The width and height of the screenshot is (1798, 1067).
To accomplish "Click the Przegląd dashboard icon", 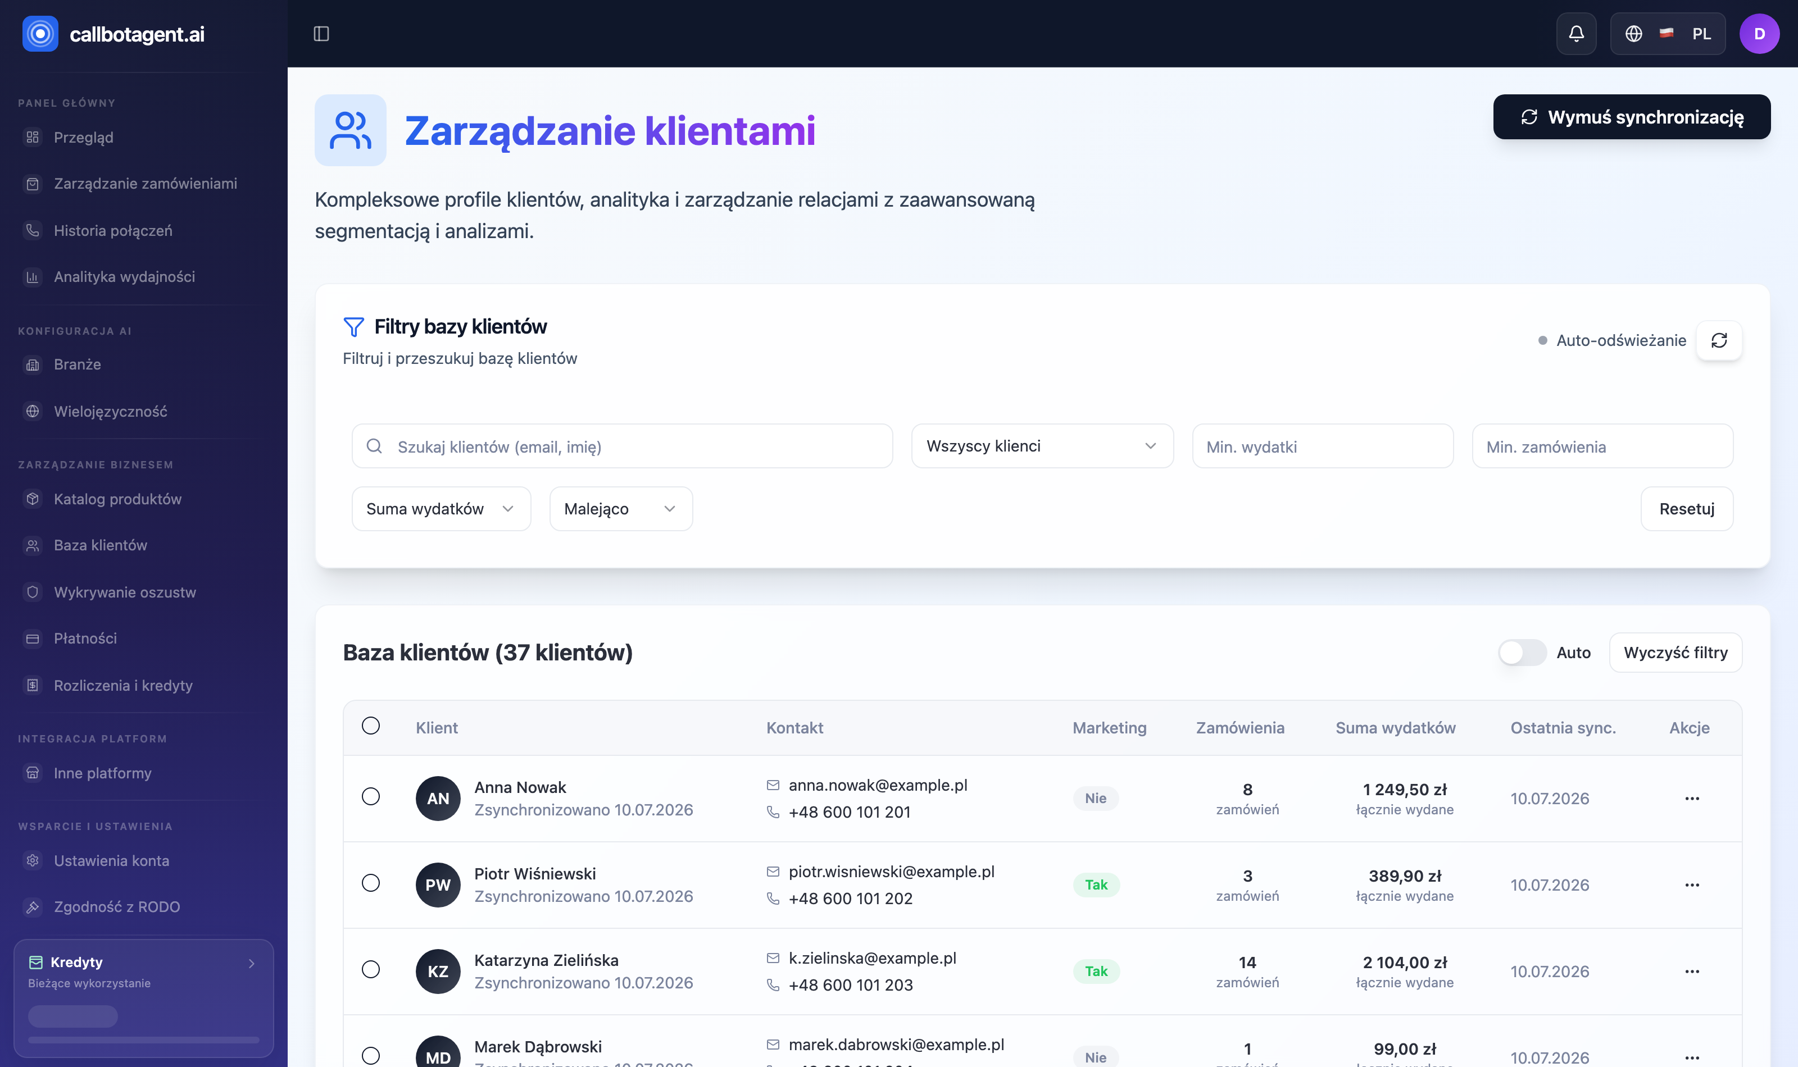I will pos(33,138).
